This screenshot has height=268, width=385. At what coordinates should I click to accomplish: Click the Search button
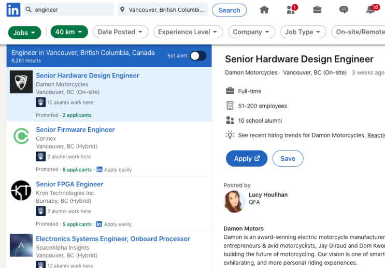point(230,10)
